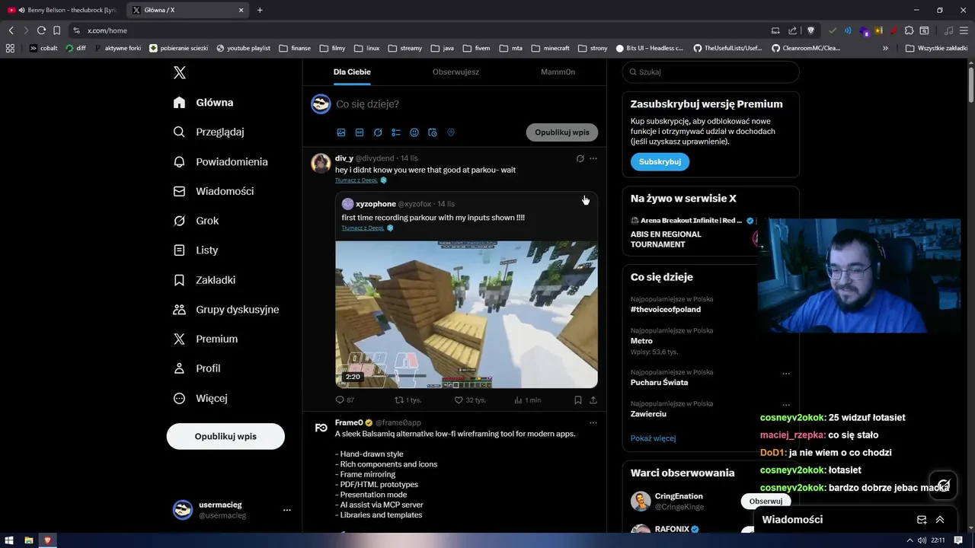Open the finanse bookmarks folder

click(x=295, y=48)
